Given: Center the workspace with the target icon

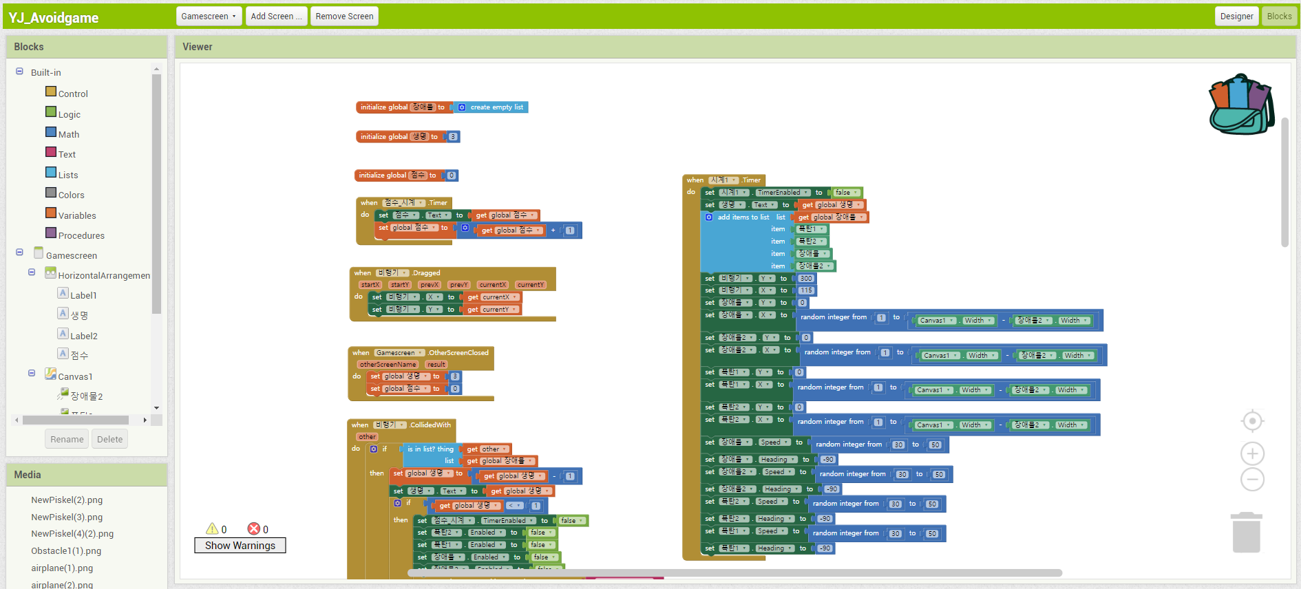Looking at the screenshot, I should click(x=1252, y=420).
